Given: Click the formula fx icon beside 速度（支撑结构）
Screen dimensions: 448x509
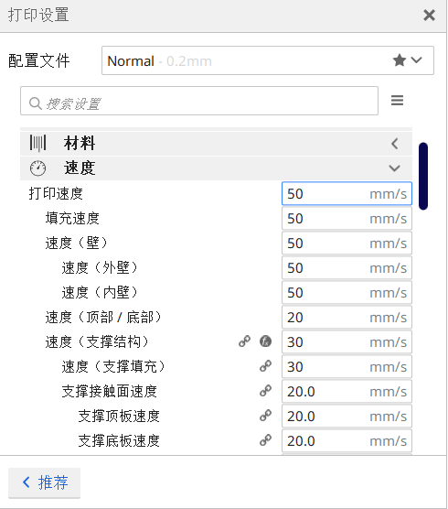Looking at the screenshot, I should 265,341.
